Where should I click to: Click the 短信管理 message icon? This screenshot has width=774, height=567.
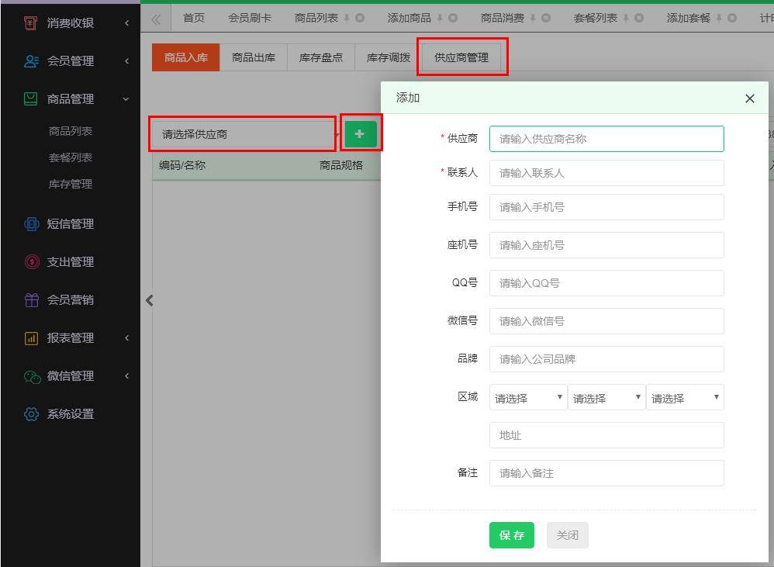click(32, 224)
